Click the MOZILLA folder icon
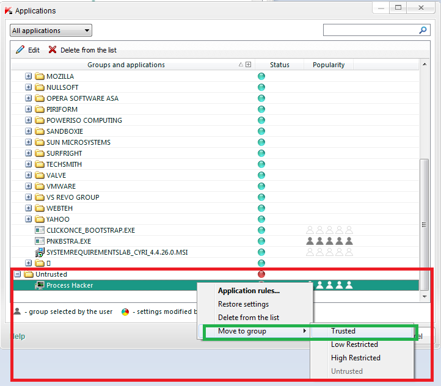 click(x=40, y=76)
